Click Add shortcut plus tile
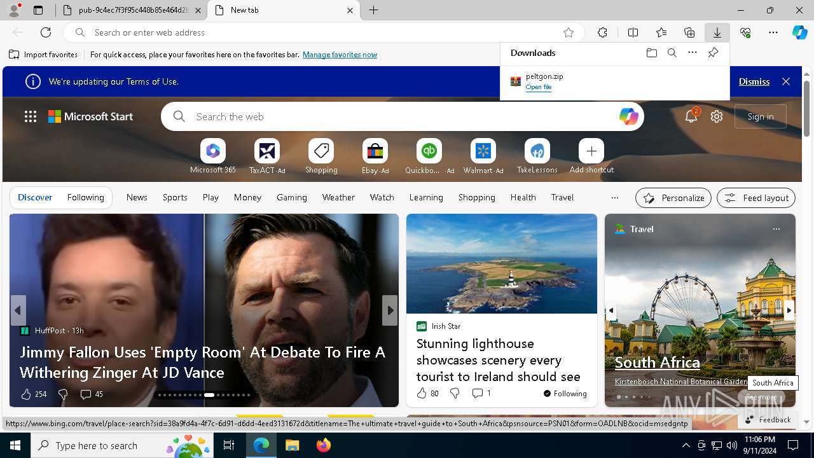The width and height of the screenshot is (814, 458). pyautogui.click(x=591, y=156)
